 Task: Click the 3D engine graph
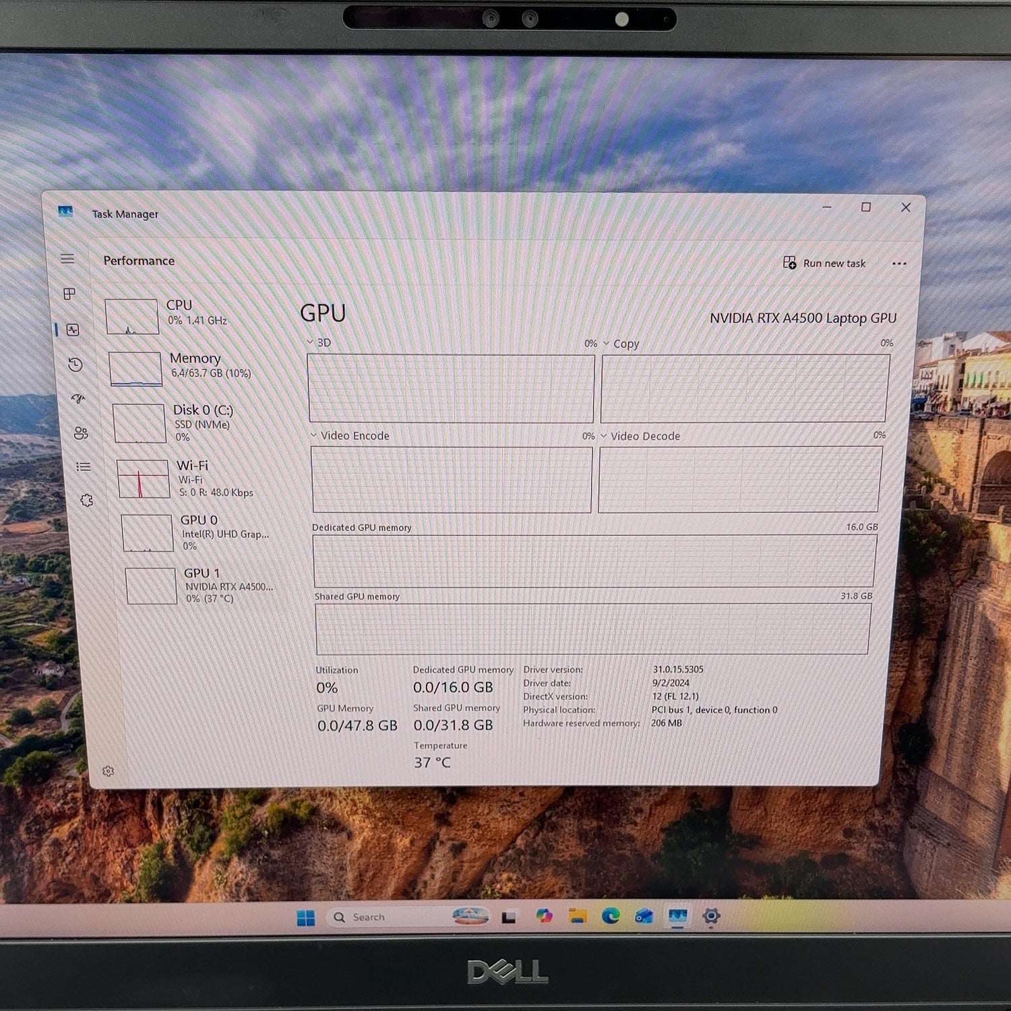451,388
